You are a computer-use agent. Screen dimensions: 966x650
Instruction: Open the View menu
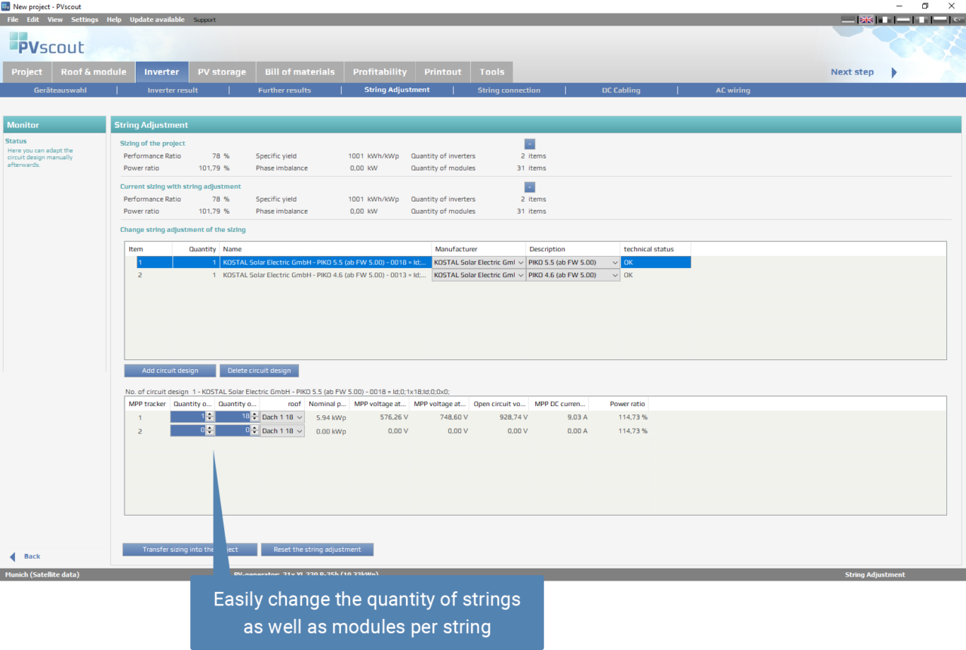coord(55,20)
